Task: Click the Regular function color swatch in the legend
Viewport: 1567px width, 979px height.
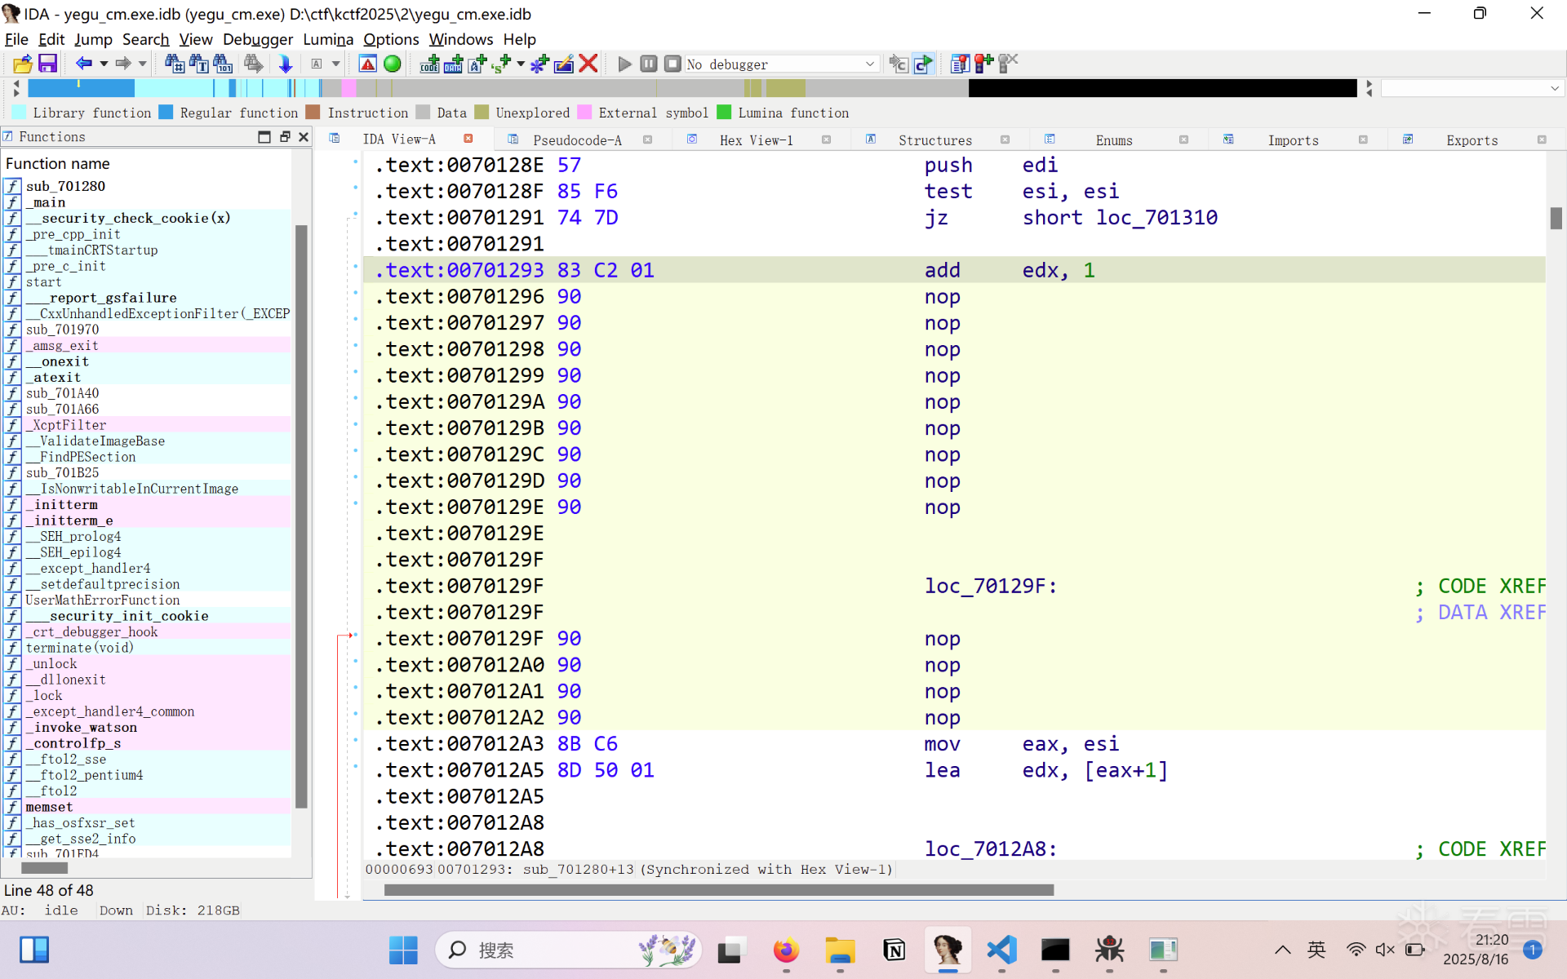Action: 166,113
